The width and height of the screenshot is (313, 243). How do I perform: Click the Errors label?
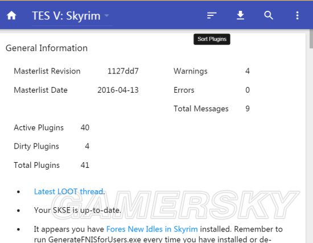(x=184, y=90)
